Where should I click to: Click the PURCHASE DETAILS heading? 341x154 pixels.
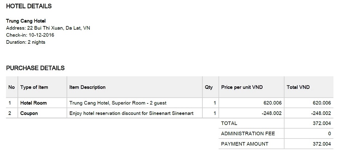pos(35,68)
